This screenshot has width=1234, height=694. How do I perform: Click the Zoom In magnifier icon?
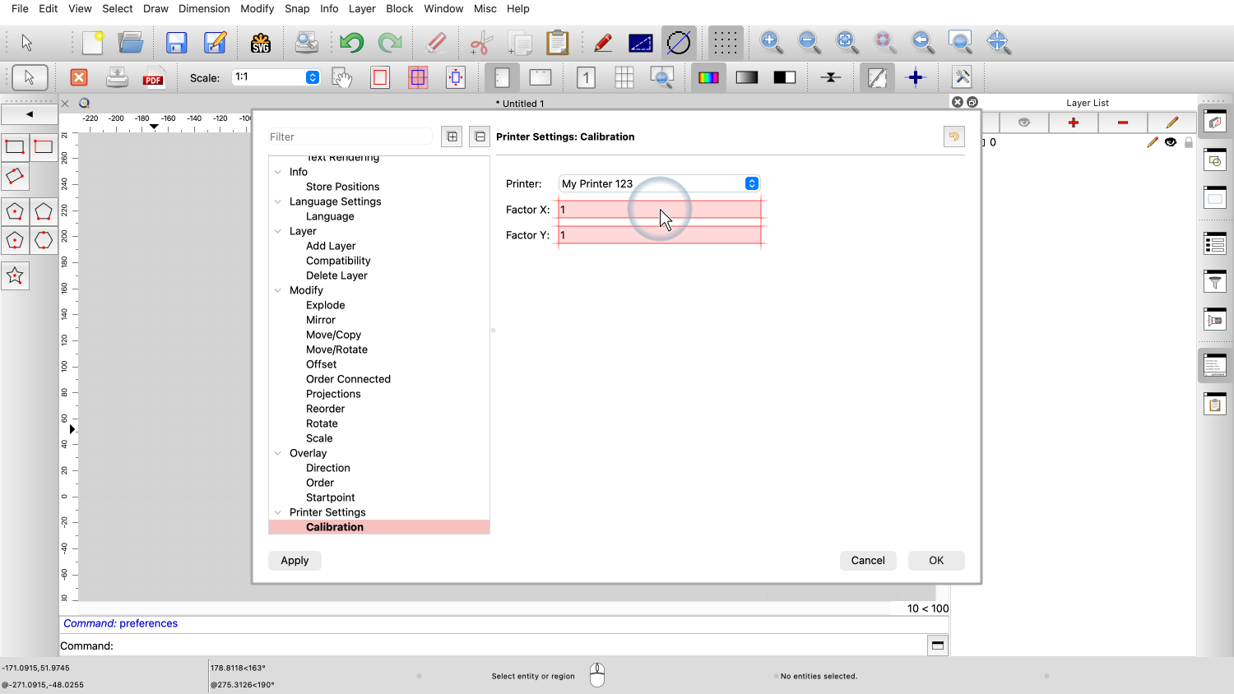point(771,42)
